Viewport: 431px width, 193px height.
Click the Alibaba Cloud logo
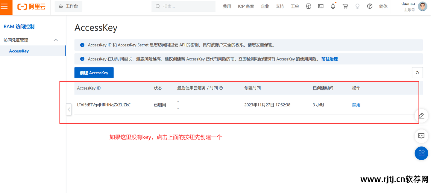[31, 6]
